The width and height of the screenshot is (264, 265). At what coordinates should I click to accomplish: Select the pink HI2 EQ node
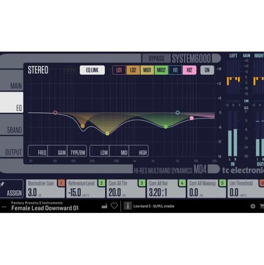click(192, 118)
